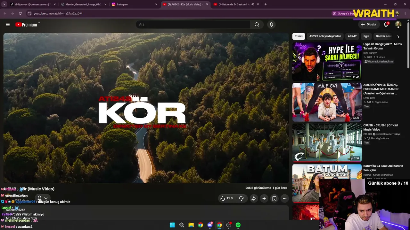Launch File Explorer from the taskbar

pyautogui.click(x=191, y=225)
